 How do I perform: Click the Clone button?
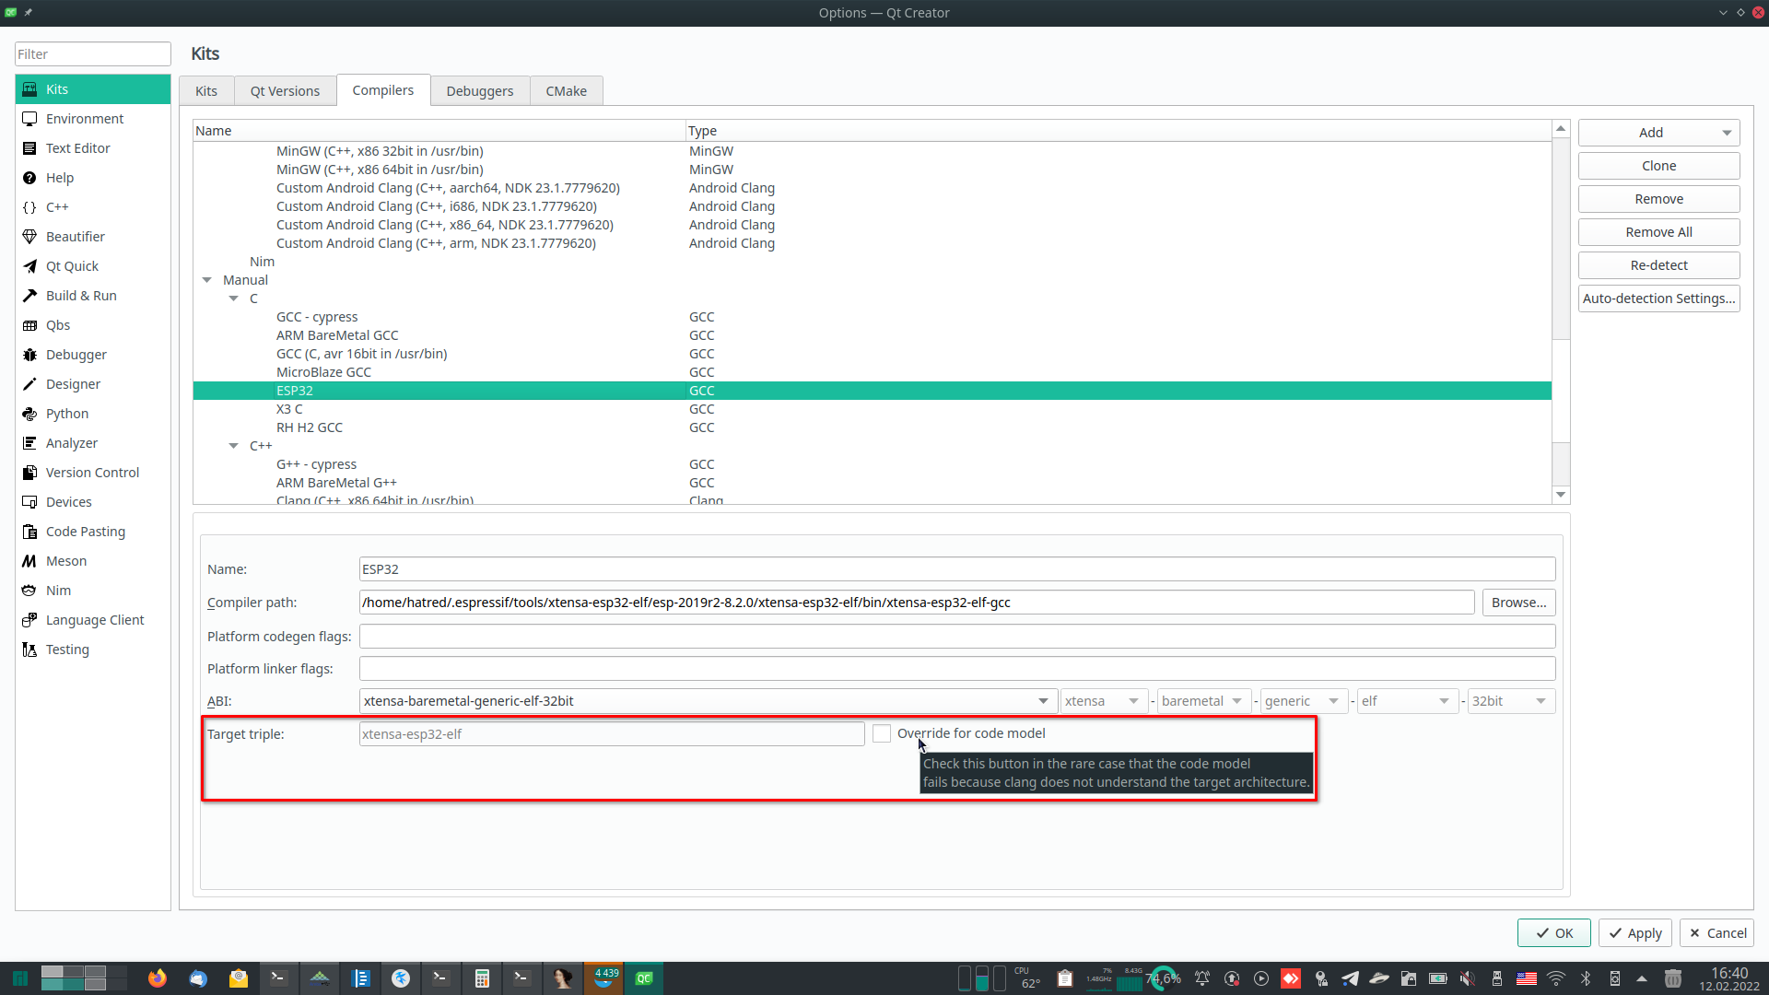pos(1658,166)
